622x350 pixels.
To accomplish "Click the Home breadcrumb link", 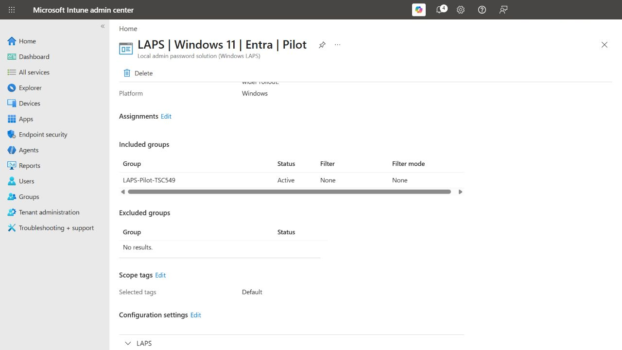I will (128, 29).
